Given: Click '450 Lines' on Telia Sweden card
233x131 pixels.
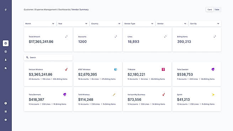Looking at the screenshot, I should (x=194, y=79).
